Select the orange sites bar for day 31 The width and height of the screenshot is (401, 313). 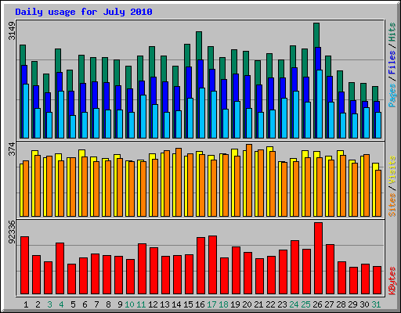(378, 193)
